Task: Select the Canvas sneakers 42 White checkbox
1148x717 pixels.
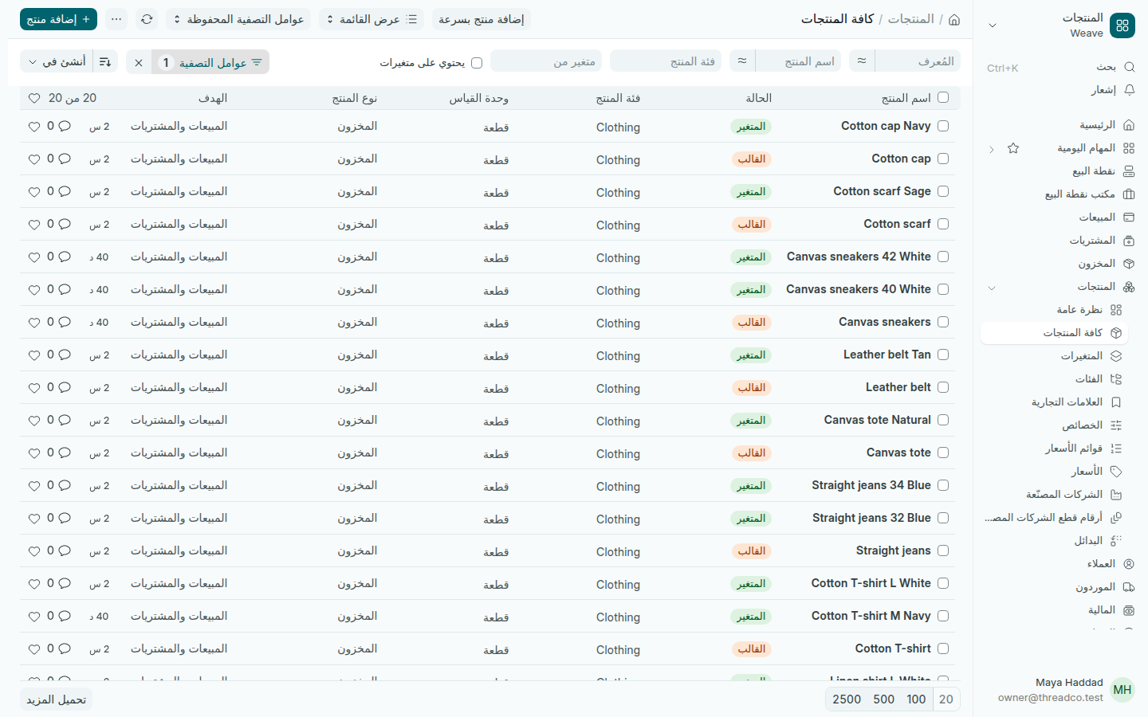Action: (x=943, y=257)
